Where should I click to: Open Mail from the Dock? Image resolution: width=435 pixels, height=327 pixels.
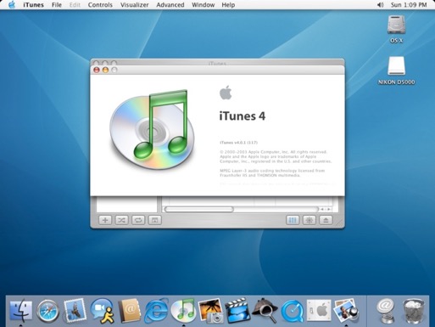point(75,311)
